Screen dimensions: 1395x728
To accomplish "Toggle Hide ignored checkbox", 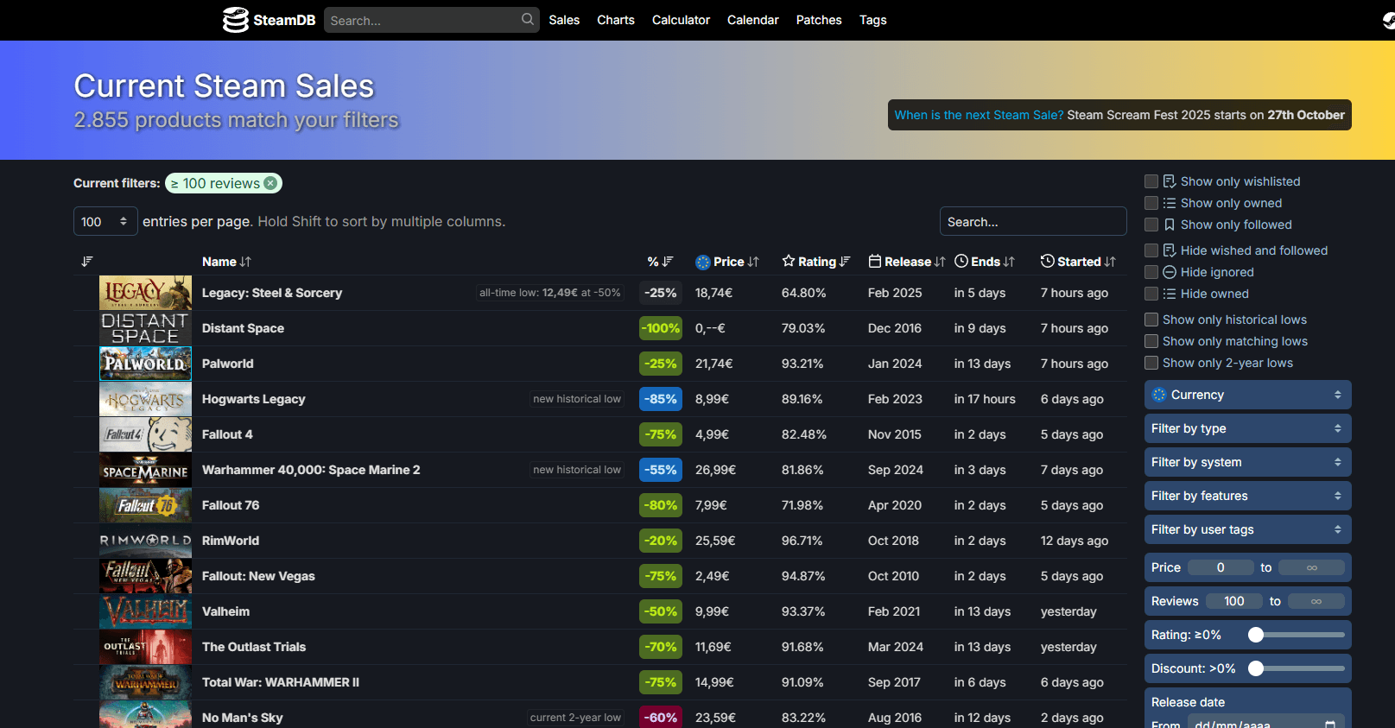I will [x=1151, y=272].
